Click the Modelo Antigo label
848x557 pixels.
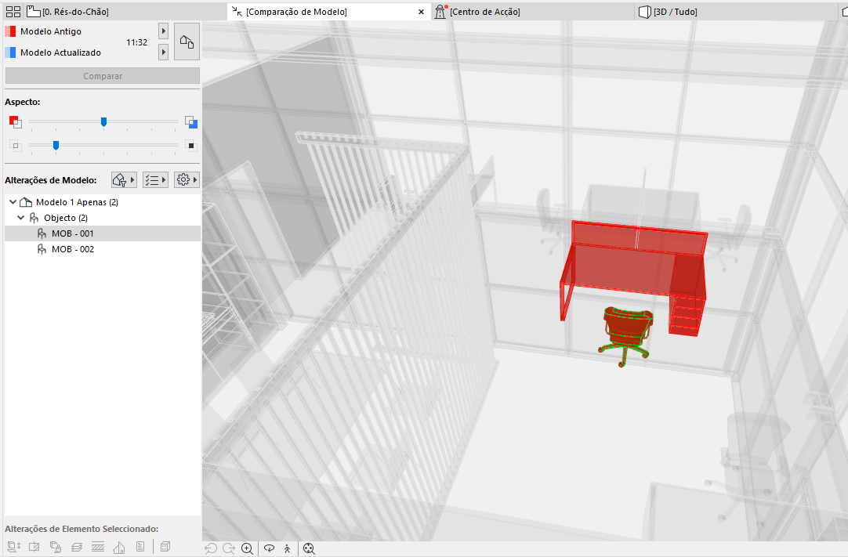(51, 31)
